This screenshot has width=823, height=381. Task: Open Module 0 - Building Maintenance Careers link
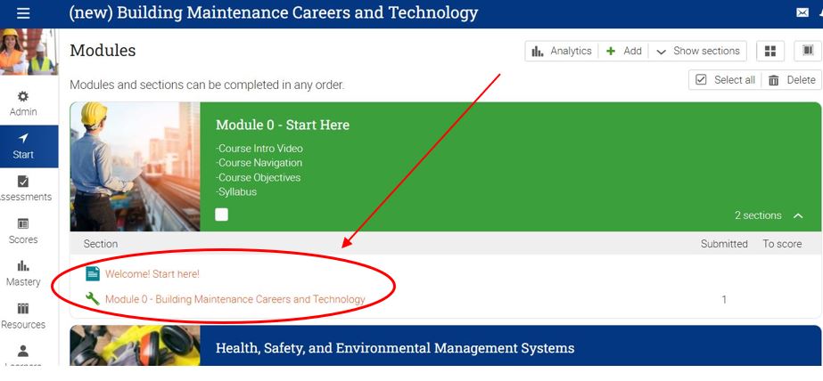235,300
